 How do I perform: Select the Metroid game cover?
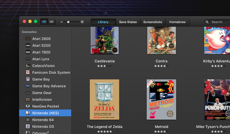pyautogui.click(x=162, y=99)
